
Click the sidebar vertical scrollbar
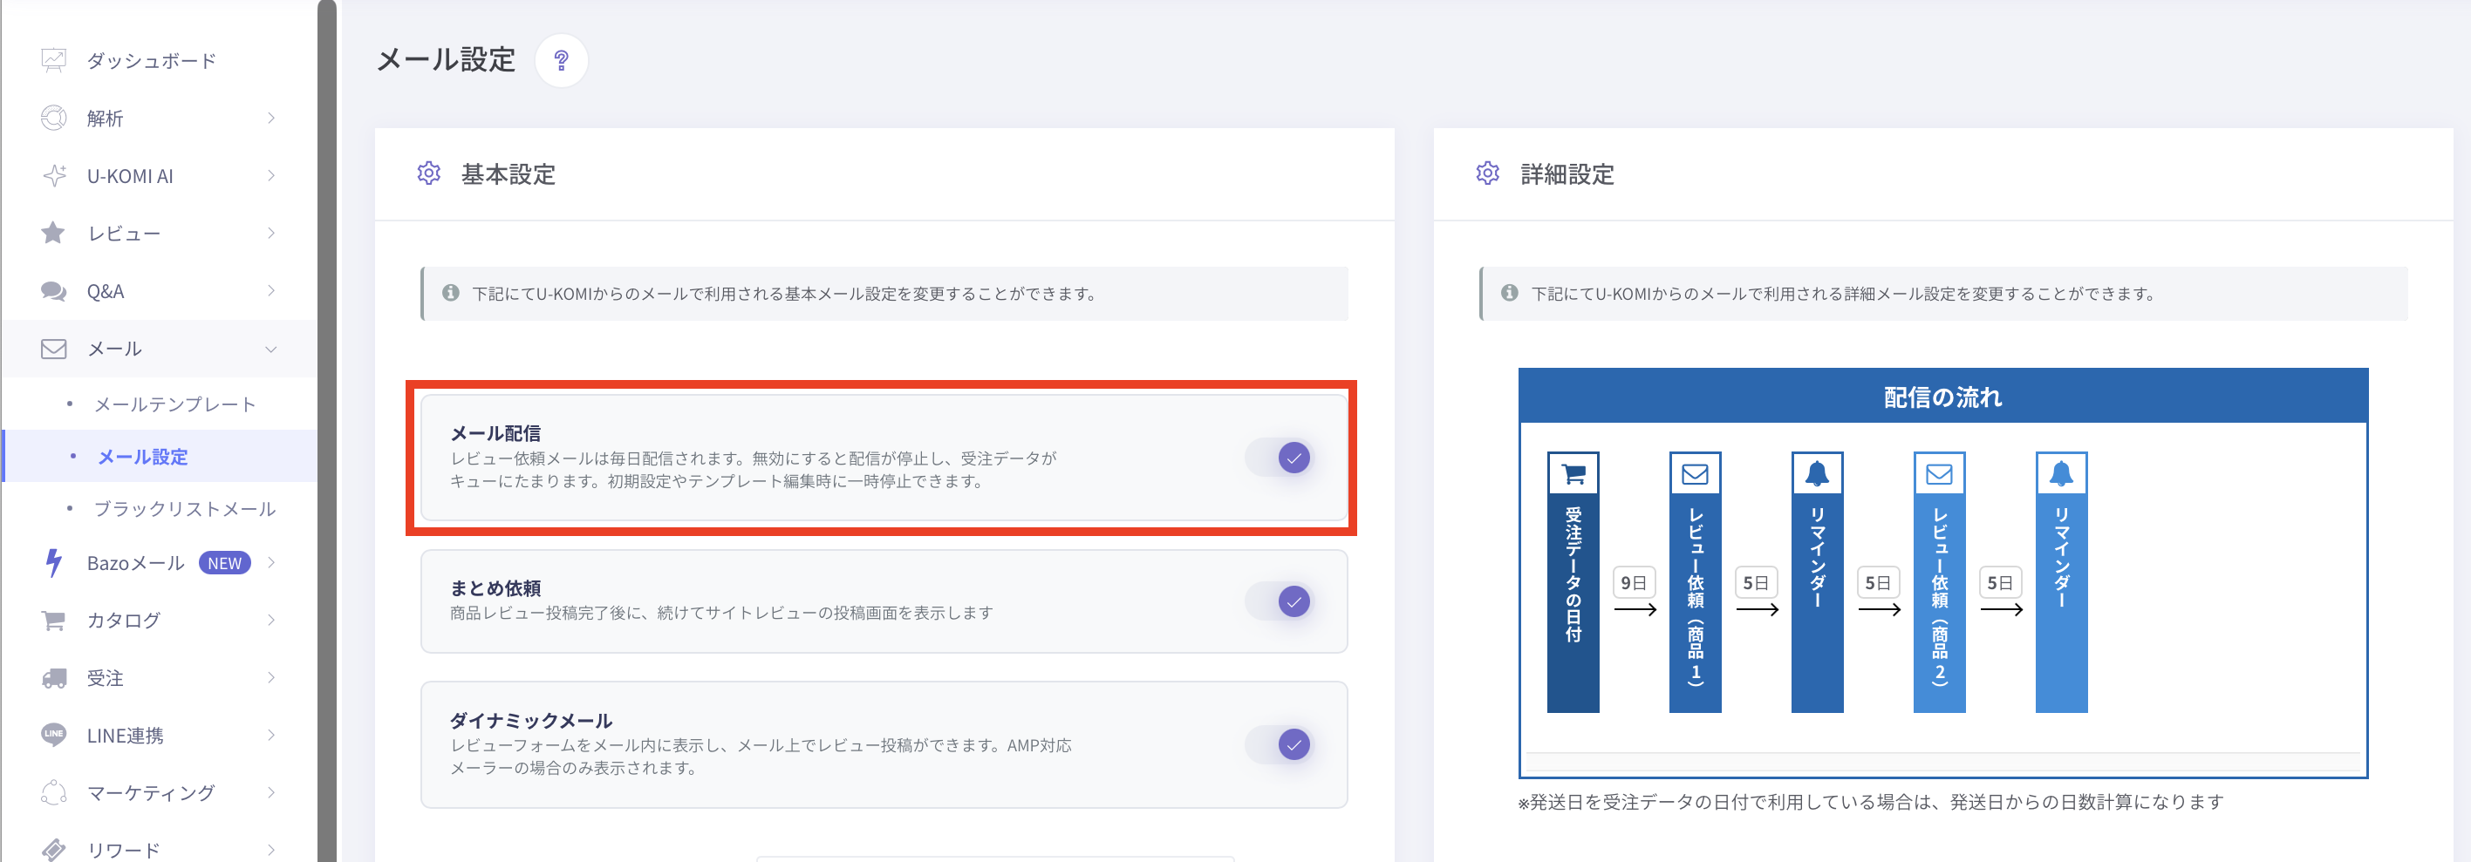point(327,431)
